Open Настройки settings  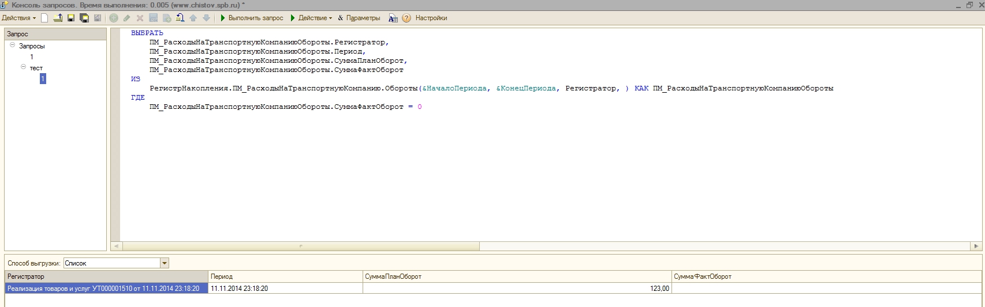coord(431,18)
